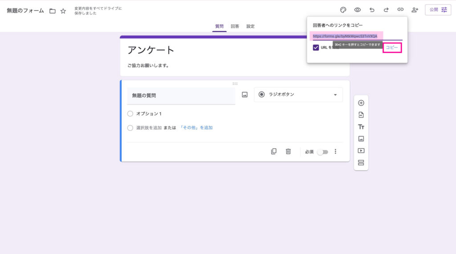Click the 無題の質問 question title field
Screen dimensions: 456x254
[181, 96]
